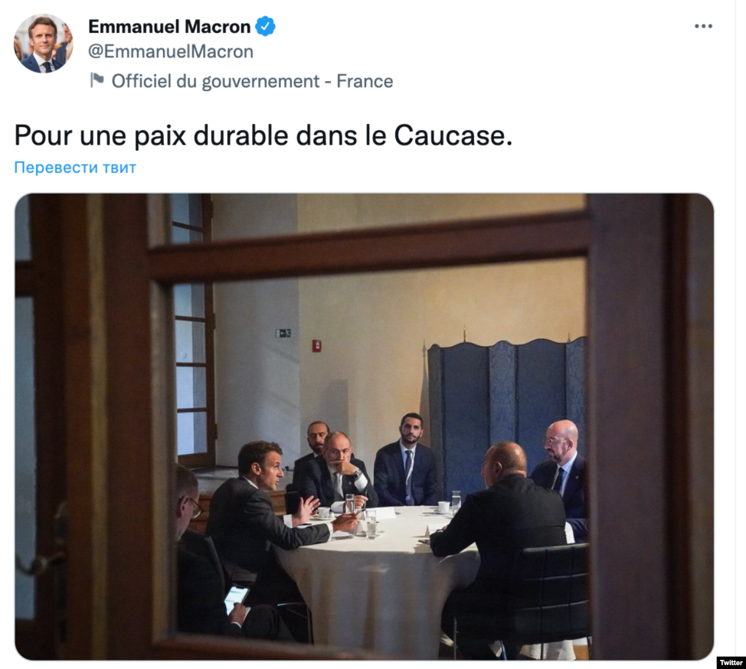Click the Emmanuel Macron display name
Screen dimensions: 746x669
tap(169, 27)
